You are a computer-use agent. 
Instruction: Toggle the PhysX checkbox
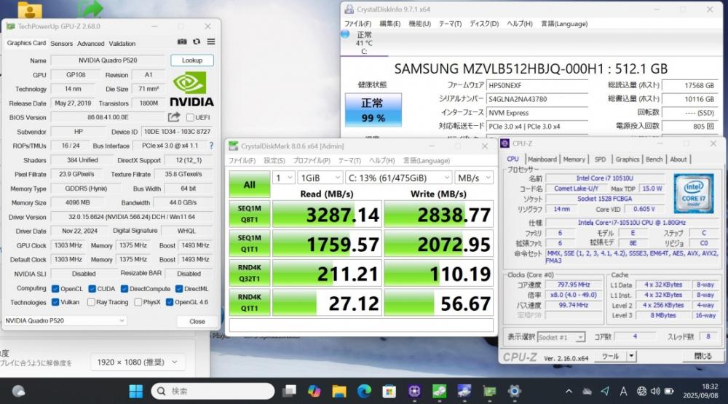[x=138, y=302]
